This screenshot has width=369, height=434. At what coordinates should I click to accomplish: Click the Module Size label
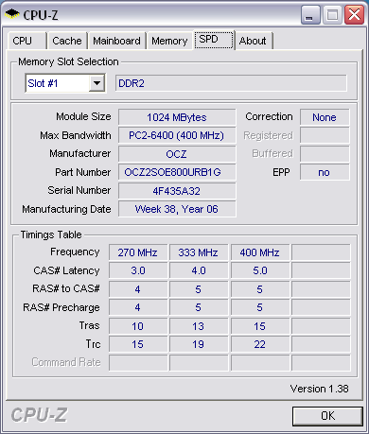tap(83, 116)
